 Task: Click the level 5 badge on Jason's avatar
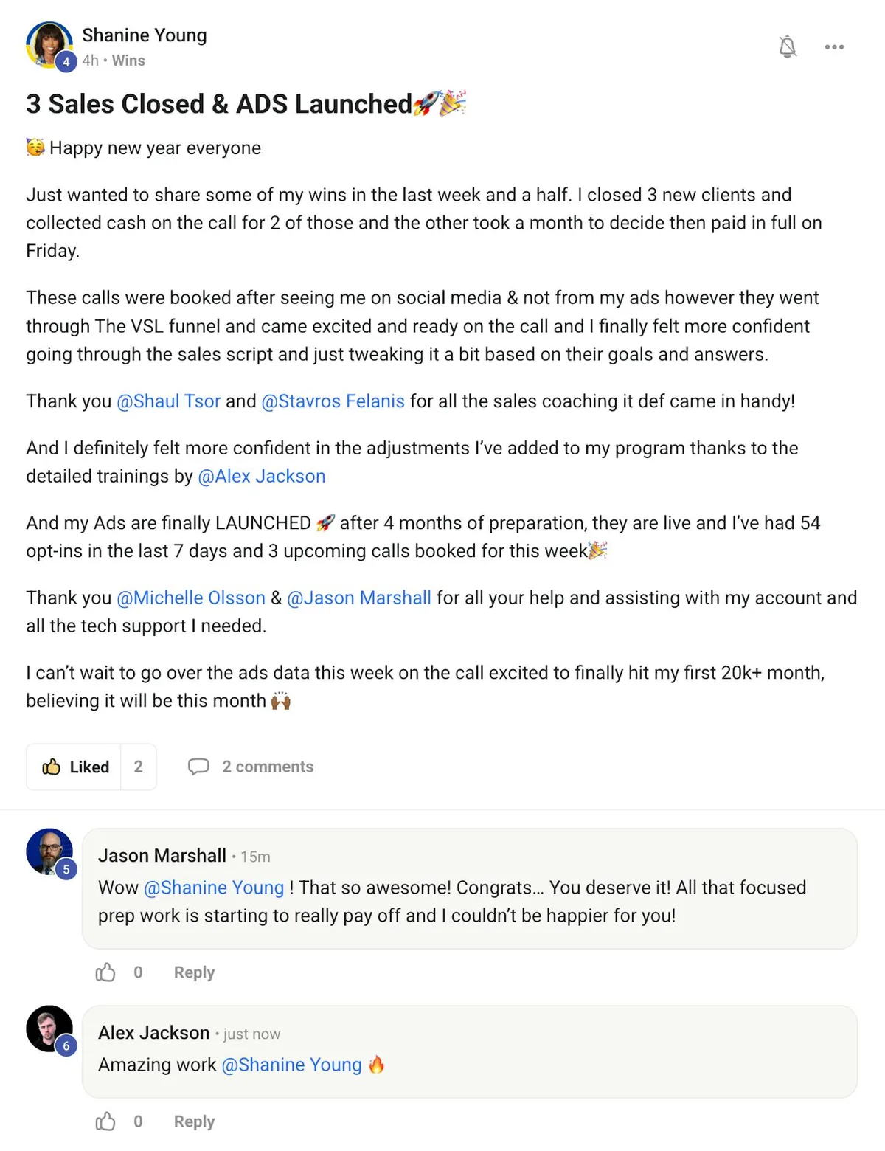point(66,868)
